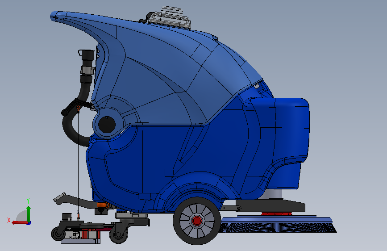Select the leftmost small squeegee caster wheel

[x=58, y=234]
